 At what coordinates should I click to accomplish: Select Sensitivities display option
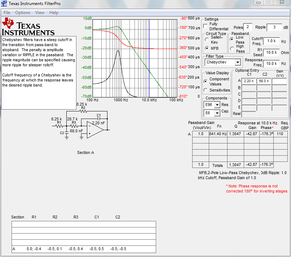(x=205, y=90)
